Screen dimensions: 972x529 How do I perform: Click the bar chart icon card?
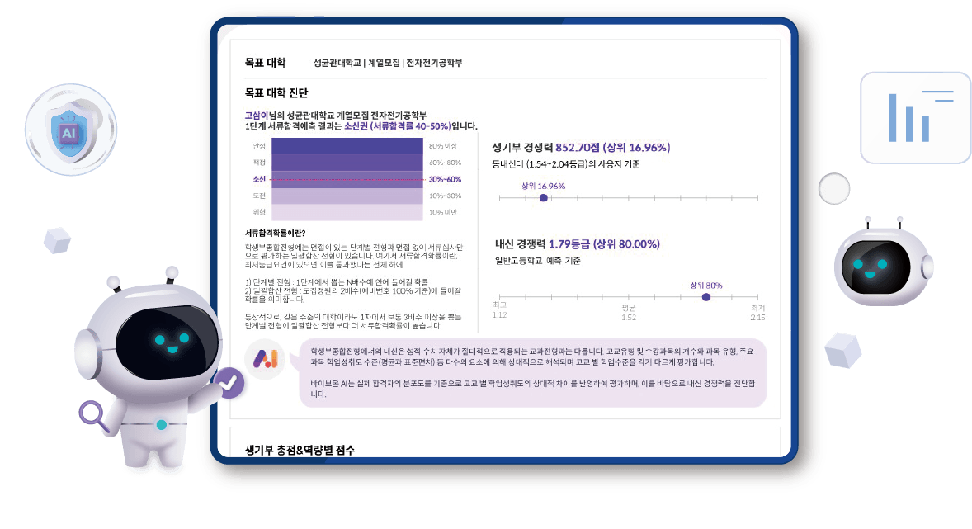pos(915,118)
